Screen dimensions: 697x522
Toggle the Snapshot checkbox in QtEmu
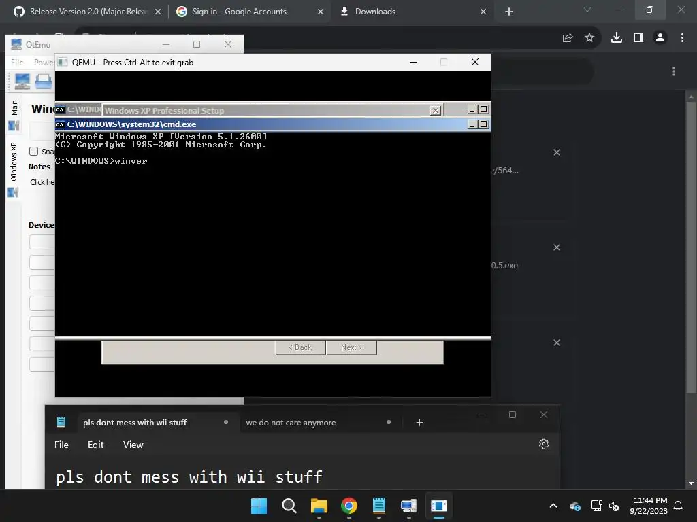coord(34,152)
